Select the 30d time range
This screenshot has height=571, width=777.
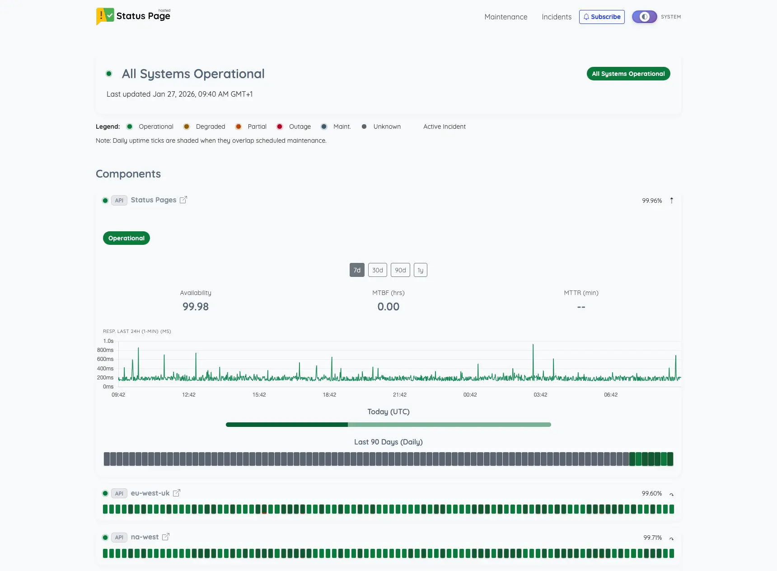coord(377,270)
